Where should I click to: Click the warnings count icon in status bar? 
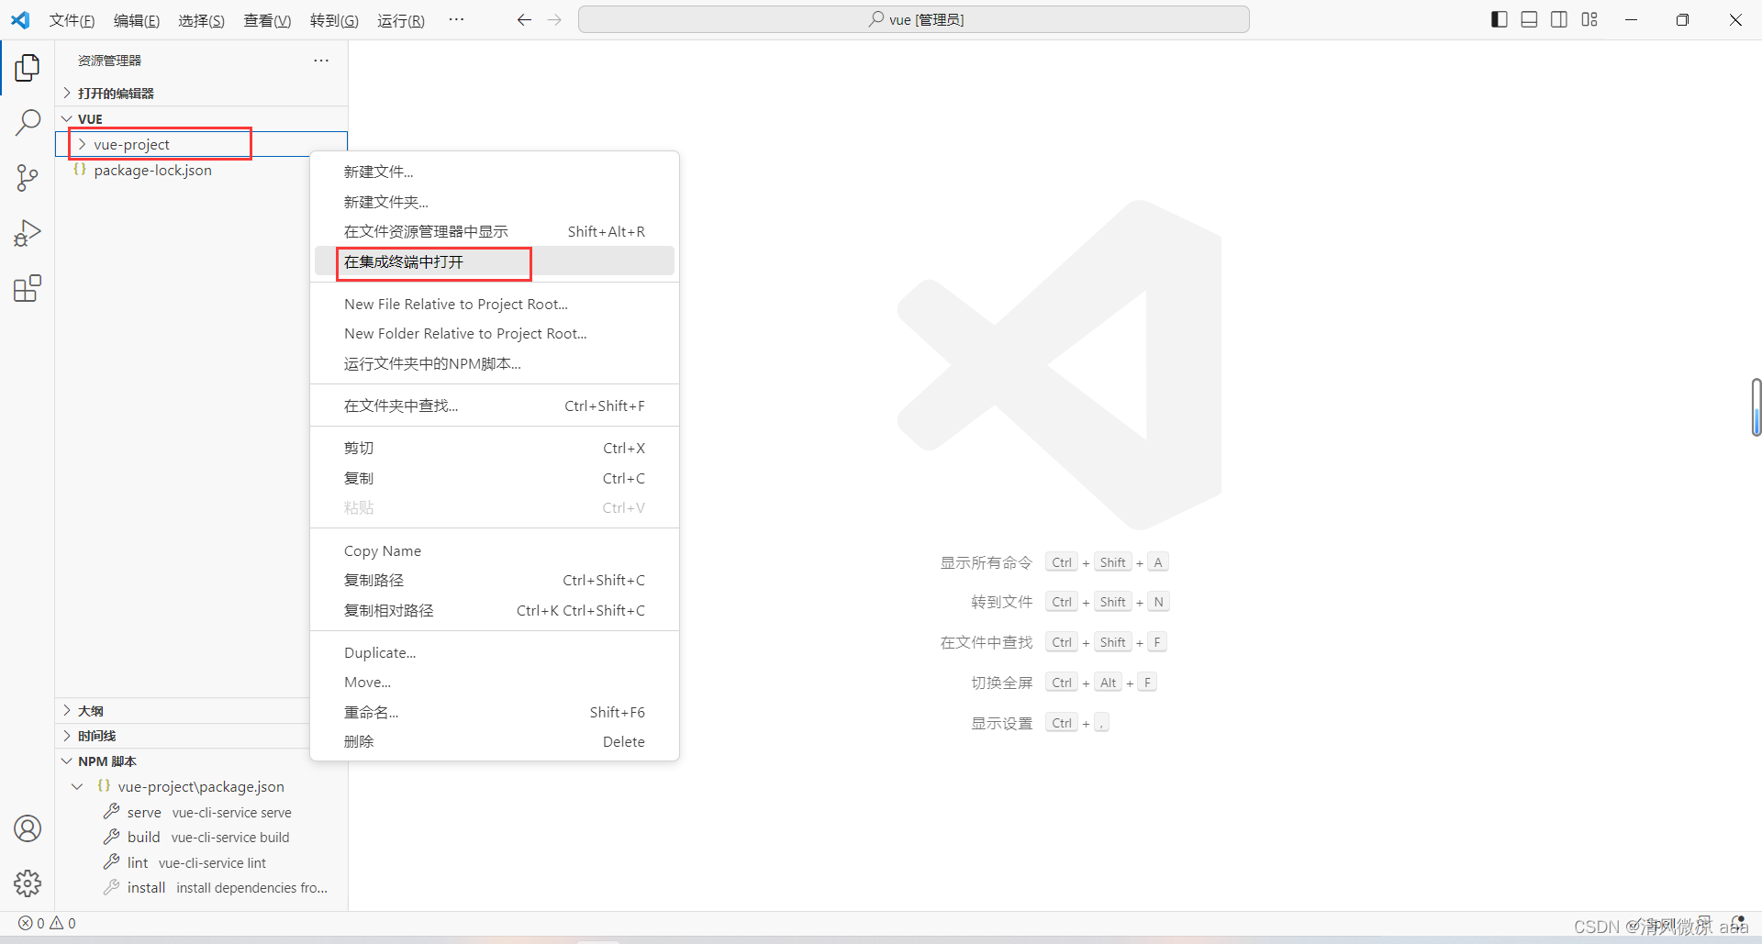56,924
